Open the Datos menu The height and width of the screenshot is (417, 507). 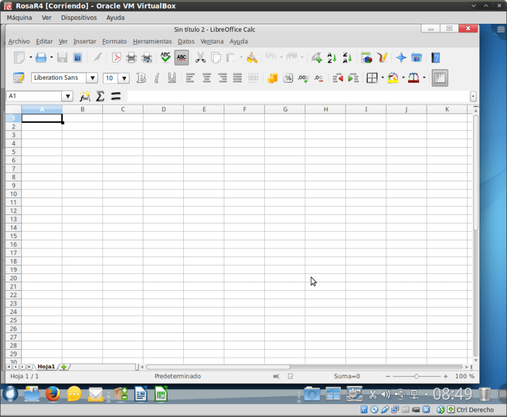(186, 41)
